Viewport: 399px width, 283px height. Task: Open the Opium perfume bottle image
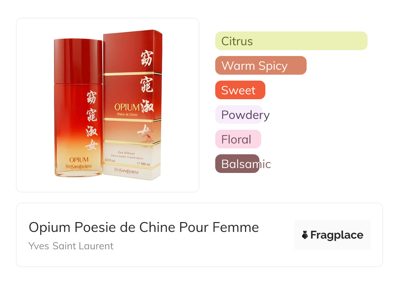click(x=78, y=108)
